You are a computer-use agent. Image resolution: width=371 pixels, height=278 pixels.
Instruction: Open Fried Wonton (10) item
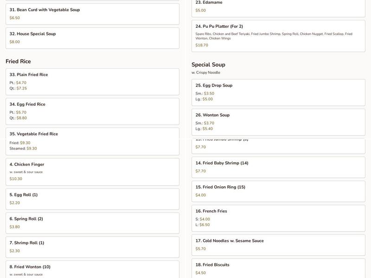coord(92,270)
